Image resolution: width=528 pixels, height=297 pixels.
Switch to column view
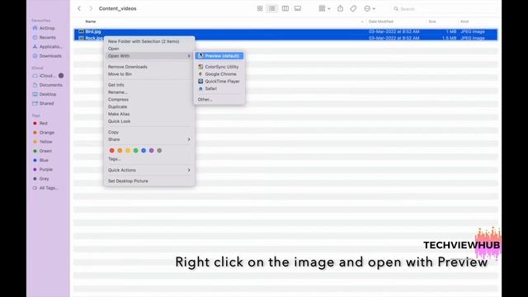coord(285,8)
